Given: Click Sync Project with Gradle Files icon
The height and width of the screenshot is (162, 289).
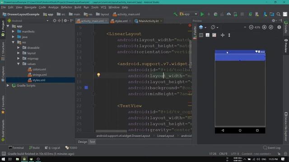Looking at the screenshot, I should tap(250, 14).
